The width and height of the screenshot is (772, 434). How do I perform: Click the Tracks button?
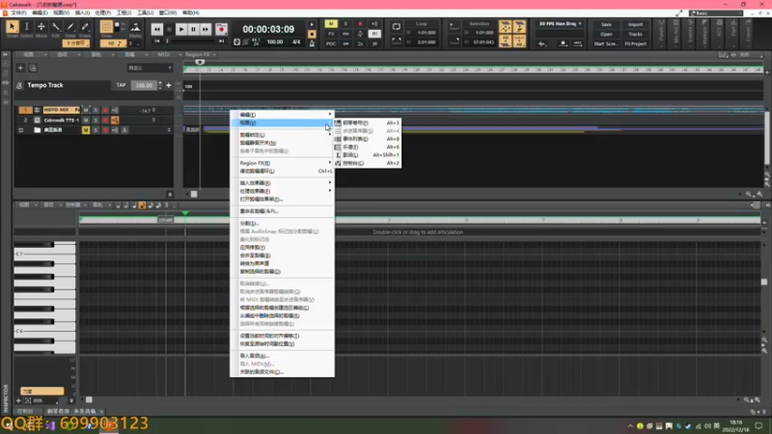click(x=635, y=35)
